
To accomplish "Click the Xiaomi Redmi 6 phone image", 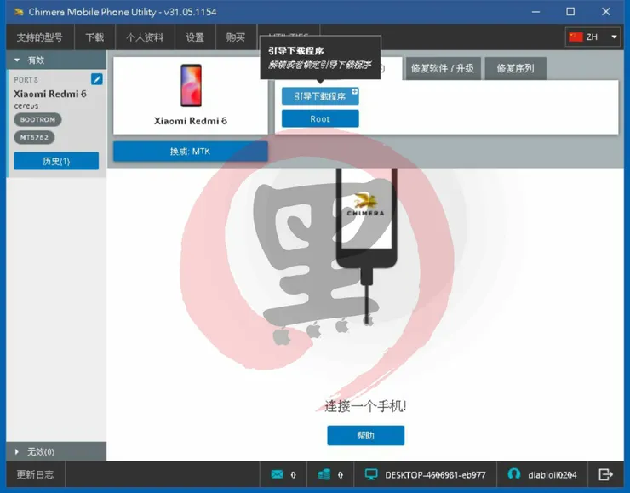I will click(191, 85).
